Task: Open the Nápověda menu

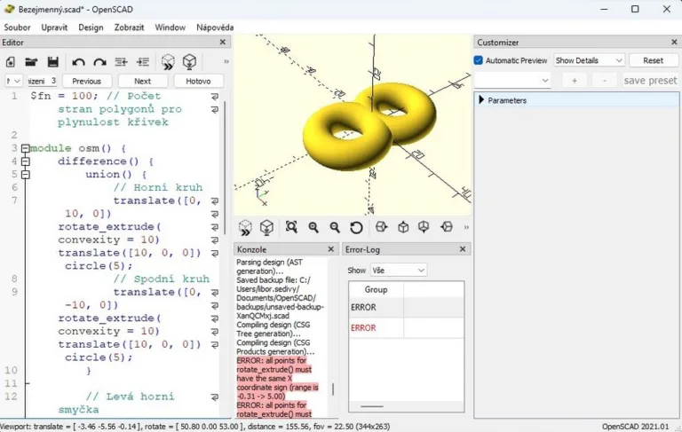Action: (215, 27)
